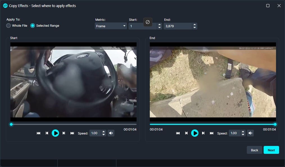Skip to beginning in Start player
Viewport: 285px width, 167px height.
click(x=39, y=133)
